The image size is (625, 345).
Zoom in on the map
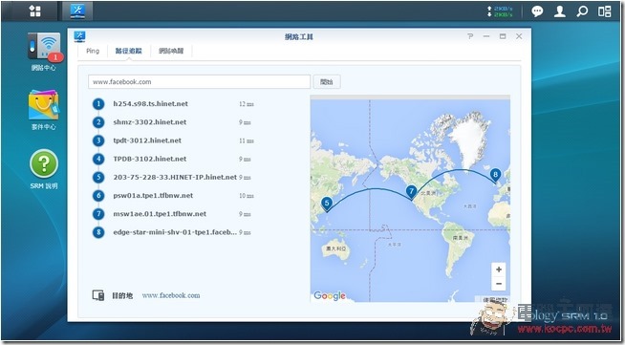coord(498,270)
